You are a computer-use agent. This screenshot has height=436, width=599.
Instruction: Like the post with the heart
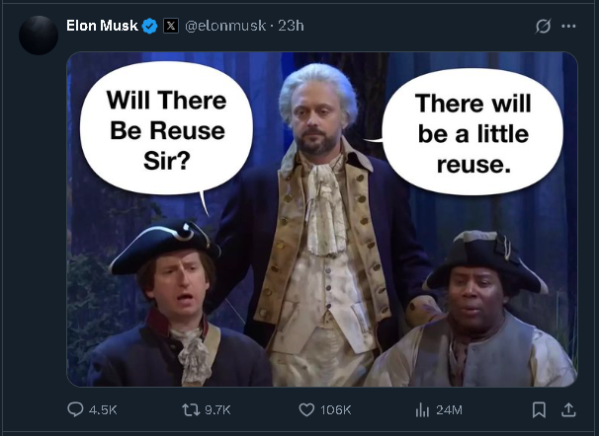pyautogui.click(x=306, y=409)
